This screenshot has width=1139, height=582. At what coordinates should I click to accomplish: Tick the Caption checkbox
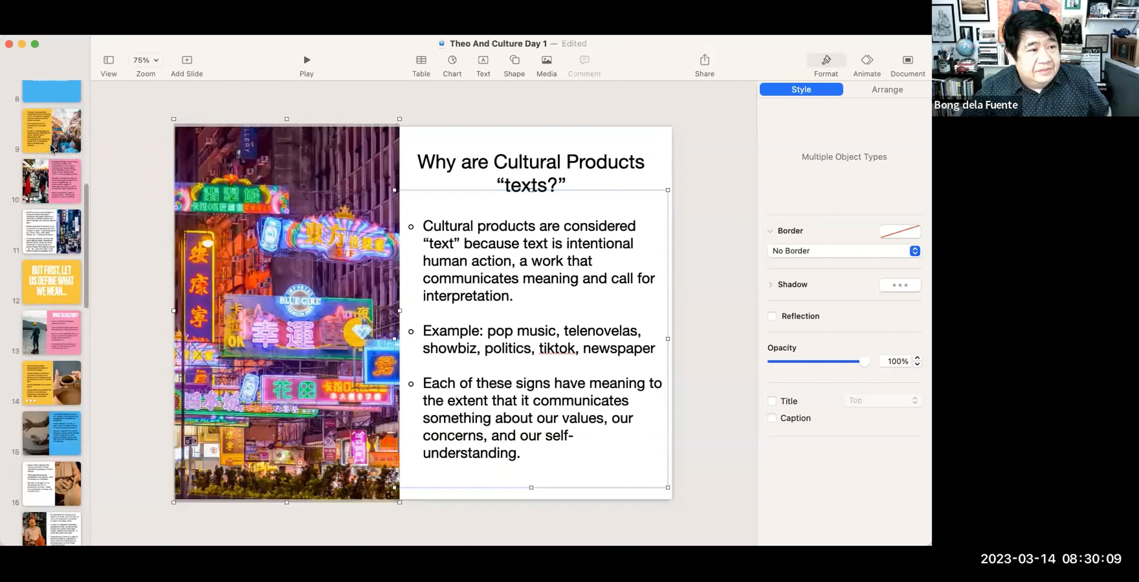point(772,418)
